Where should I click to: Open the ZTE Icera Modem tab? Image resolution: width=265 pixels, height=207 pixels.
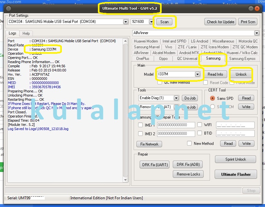[x=215, y=47]
